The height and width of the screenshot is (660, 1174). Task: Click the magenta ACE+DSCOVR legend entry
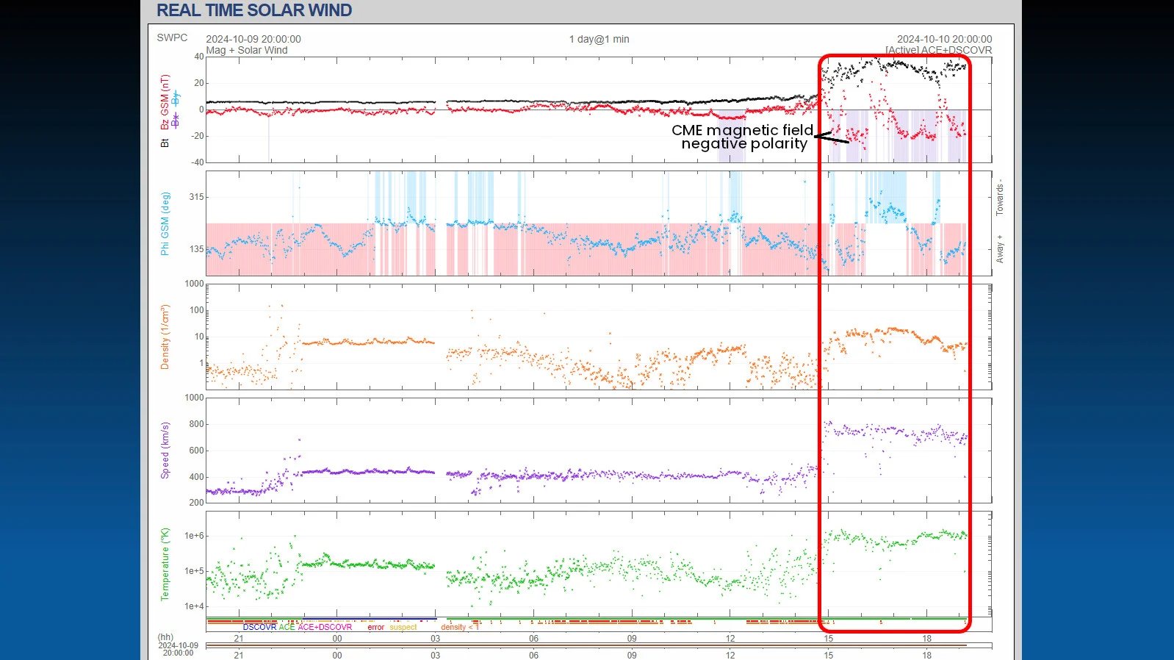click(x=325, y=627)
